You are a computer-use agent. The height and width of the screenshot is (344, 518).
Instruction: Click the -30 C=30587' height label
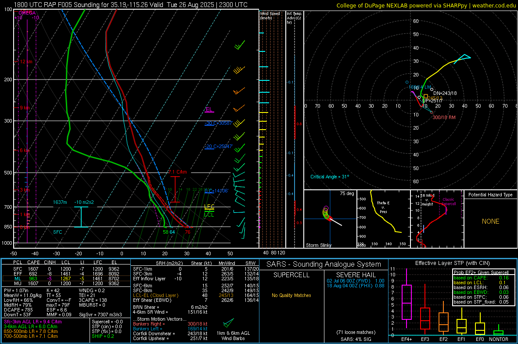219,123
